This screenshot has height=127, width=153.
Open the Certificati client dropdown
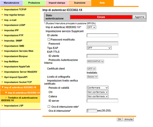(91, 69)
